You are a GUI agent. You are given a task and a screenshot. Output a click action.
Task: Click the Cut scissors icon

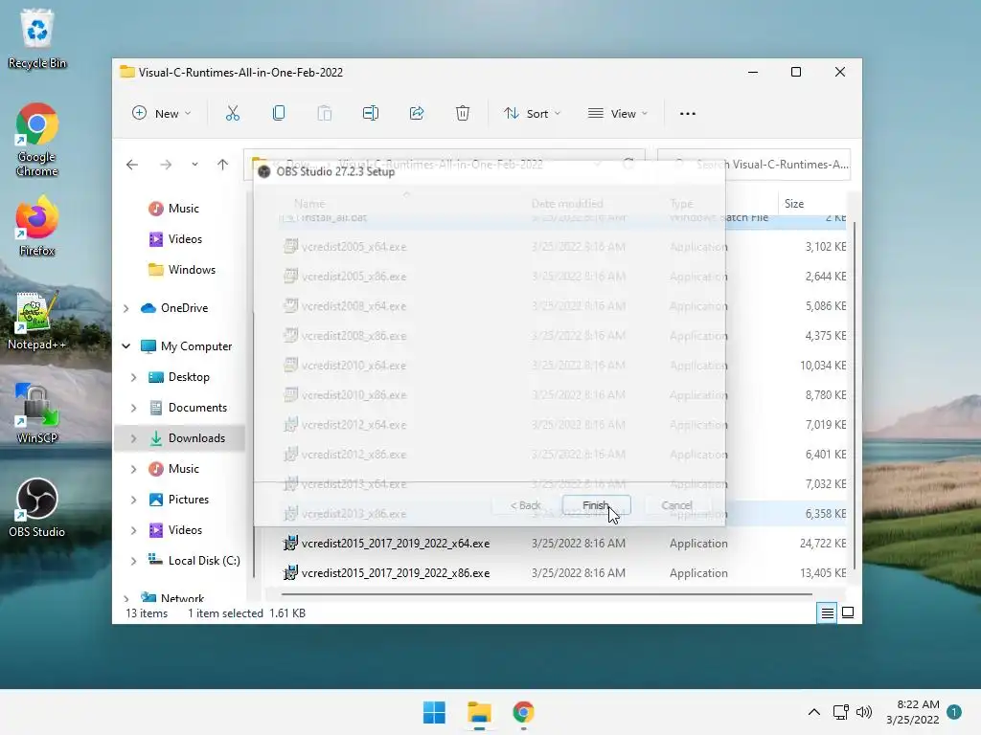(x=233, y=113)
